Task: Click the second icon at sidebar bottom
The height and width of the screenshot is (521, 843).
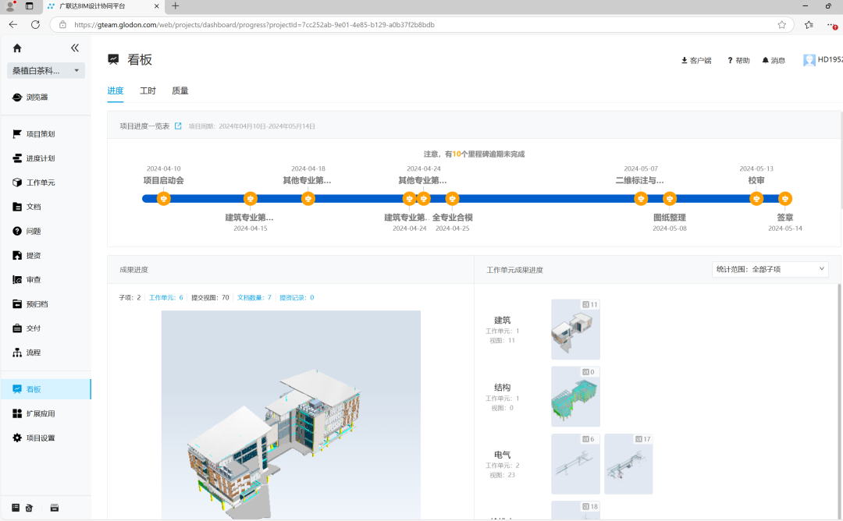Action: (x=29, y=508)
